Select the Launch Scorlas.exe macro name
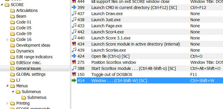This screenshot has height=109, width=223. coord(109,50)
